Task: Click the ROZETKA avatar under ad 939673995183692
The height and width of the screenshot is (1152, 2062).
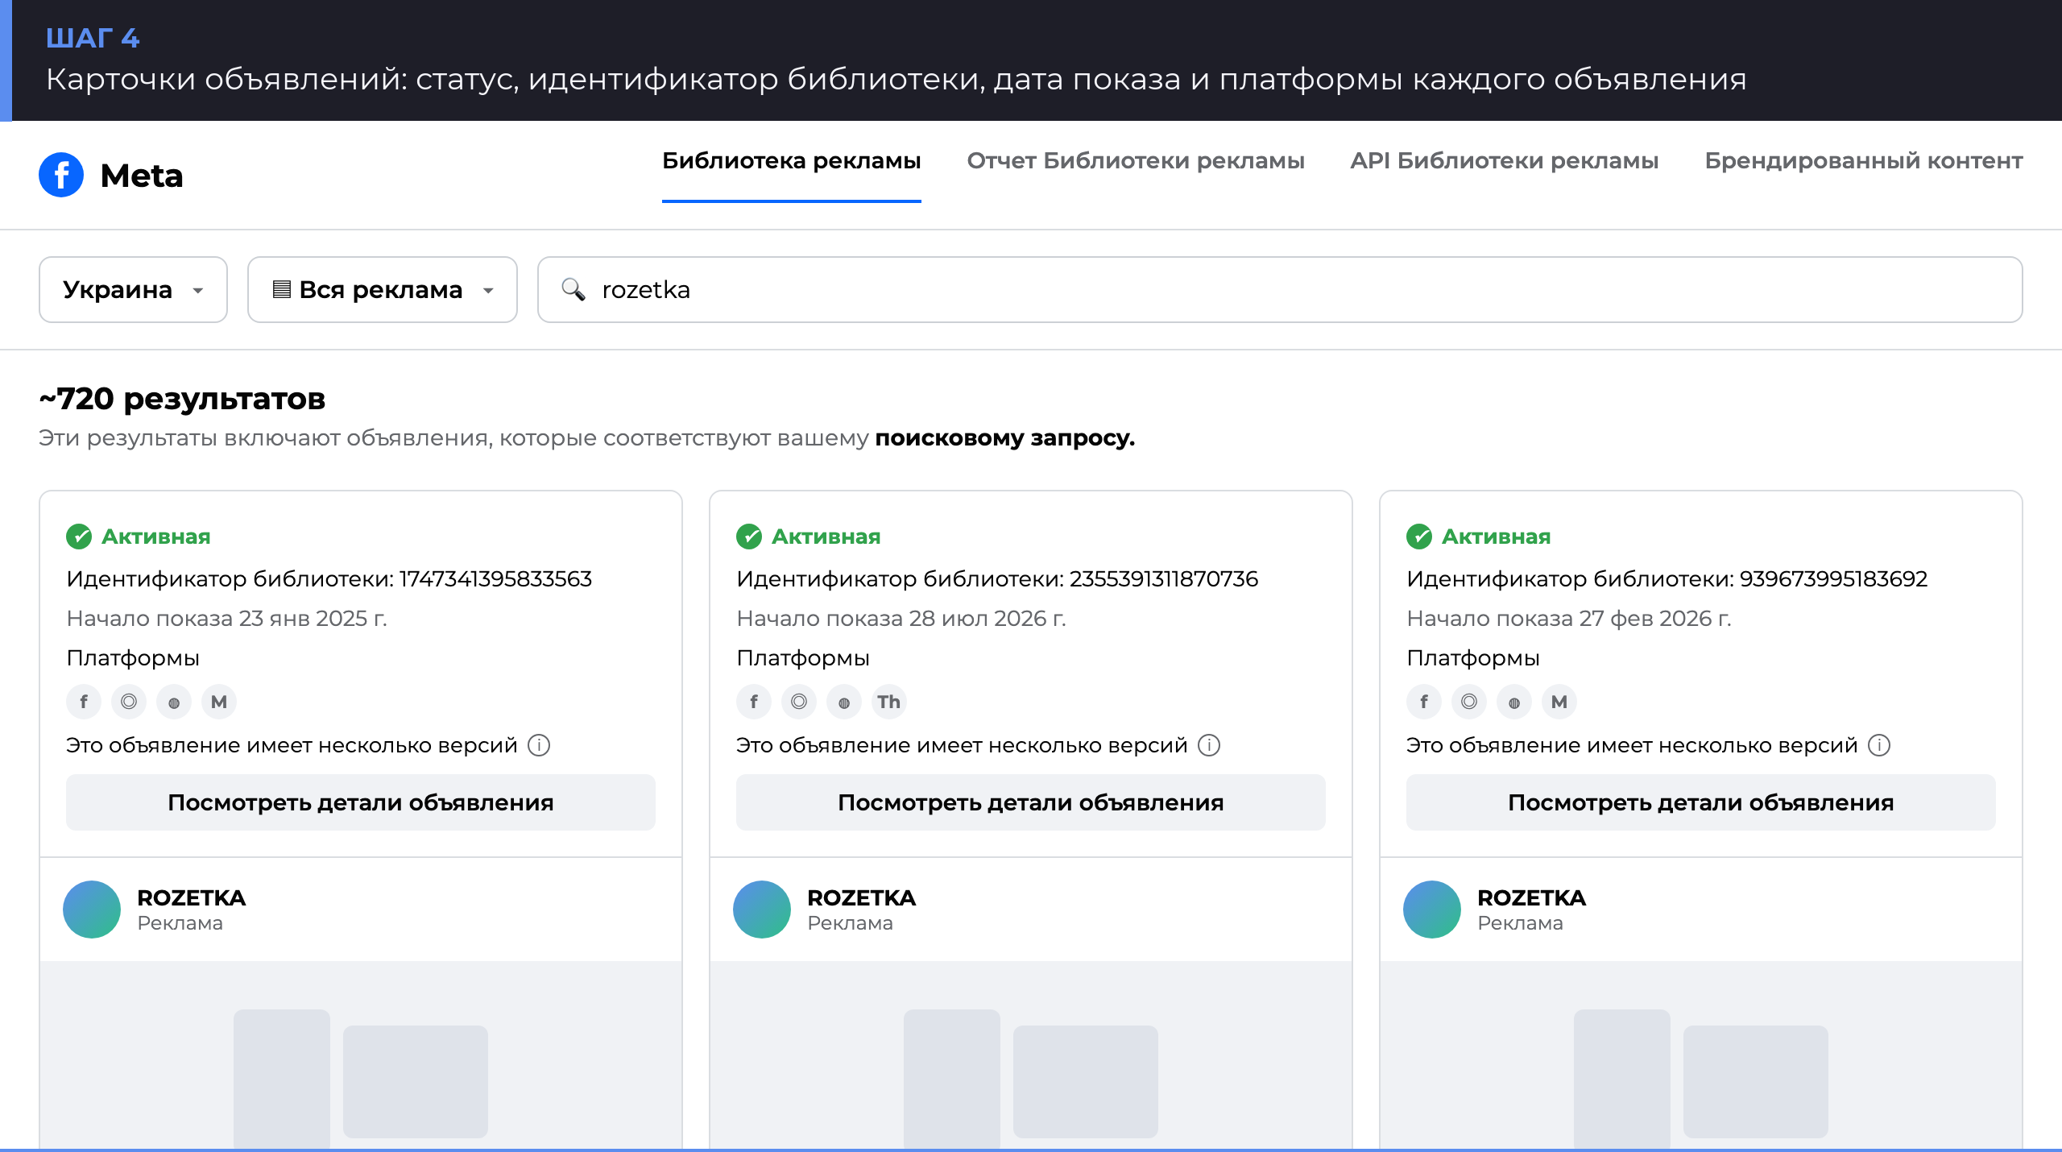Action: [1432, 910]
